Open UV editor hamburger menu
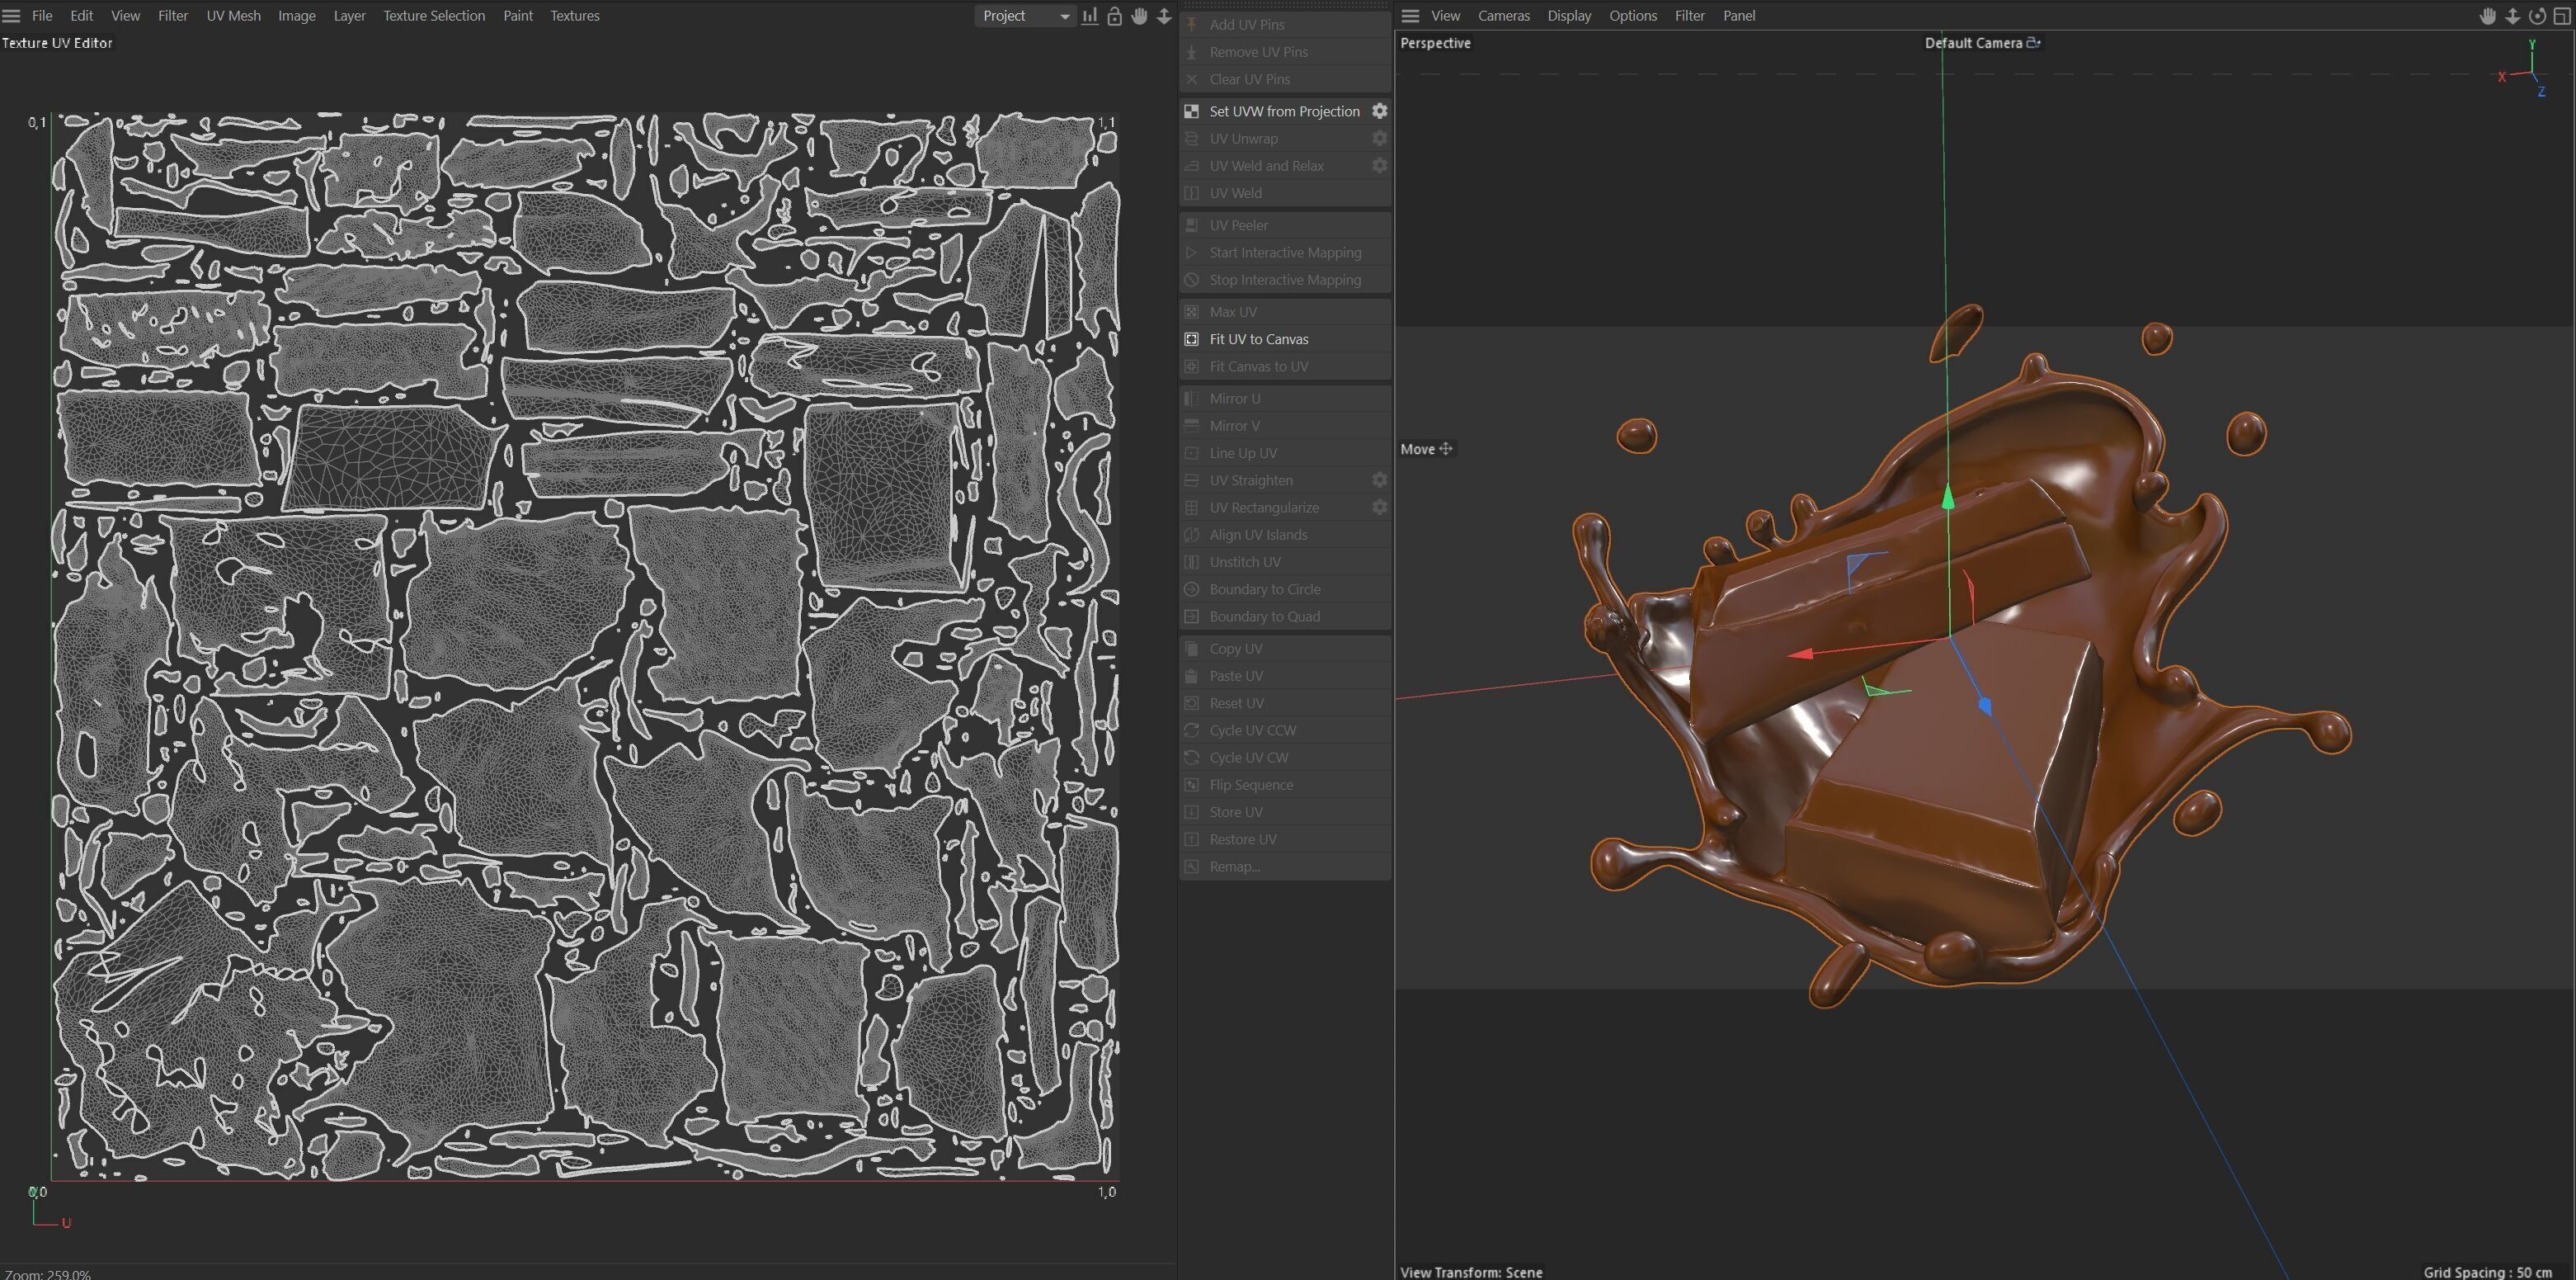Viewport: 2576px width, 1280px height. [11, 16]
